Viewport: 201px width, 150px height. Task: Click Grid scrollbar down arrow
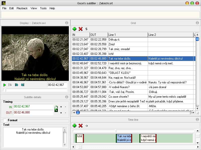(197, 109)
